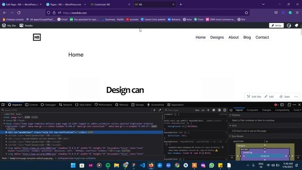Click the #333 box-shadow color swatch

pyautogui.click(x=203, y=153)
